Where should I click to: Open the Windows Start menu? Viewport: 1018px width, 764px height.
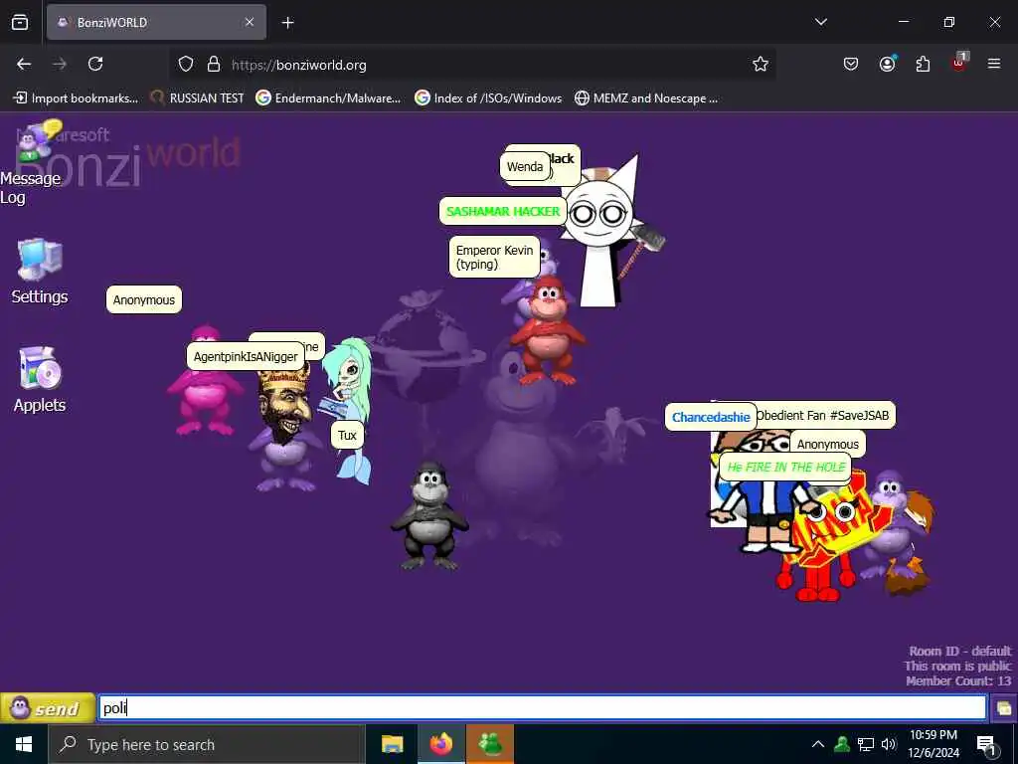coord(24,744)
